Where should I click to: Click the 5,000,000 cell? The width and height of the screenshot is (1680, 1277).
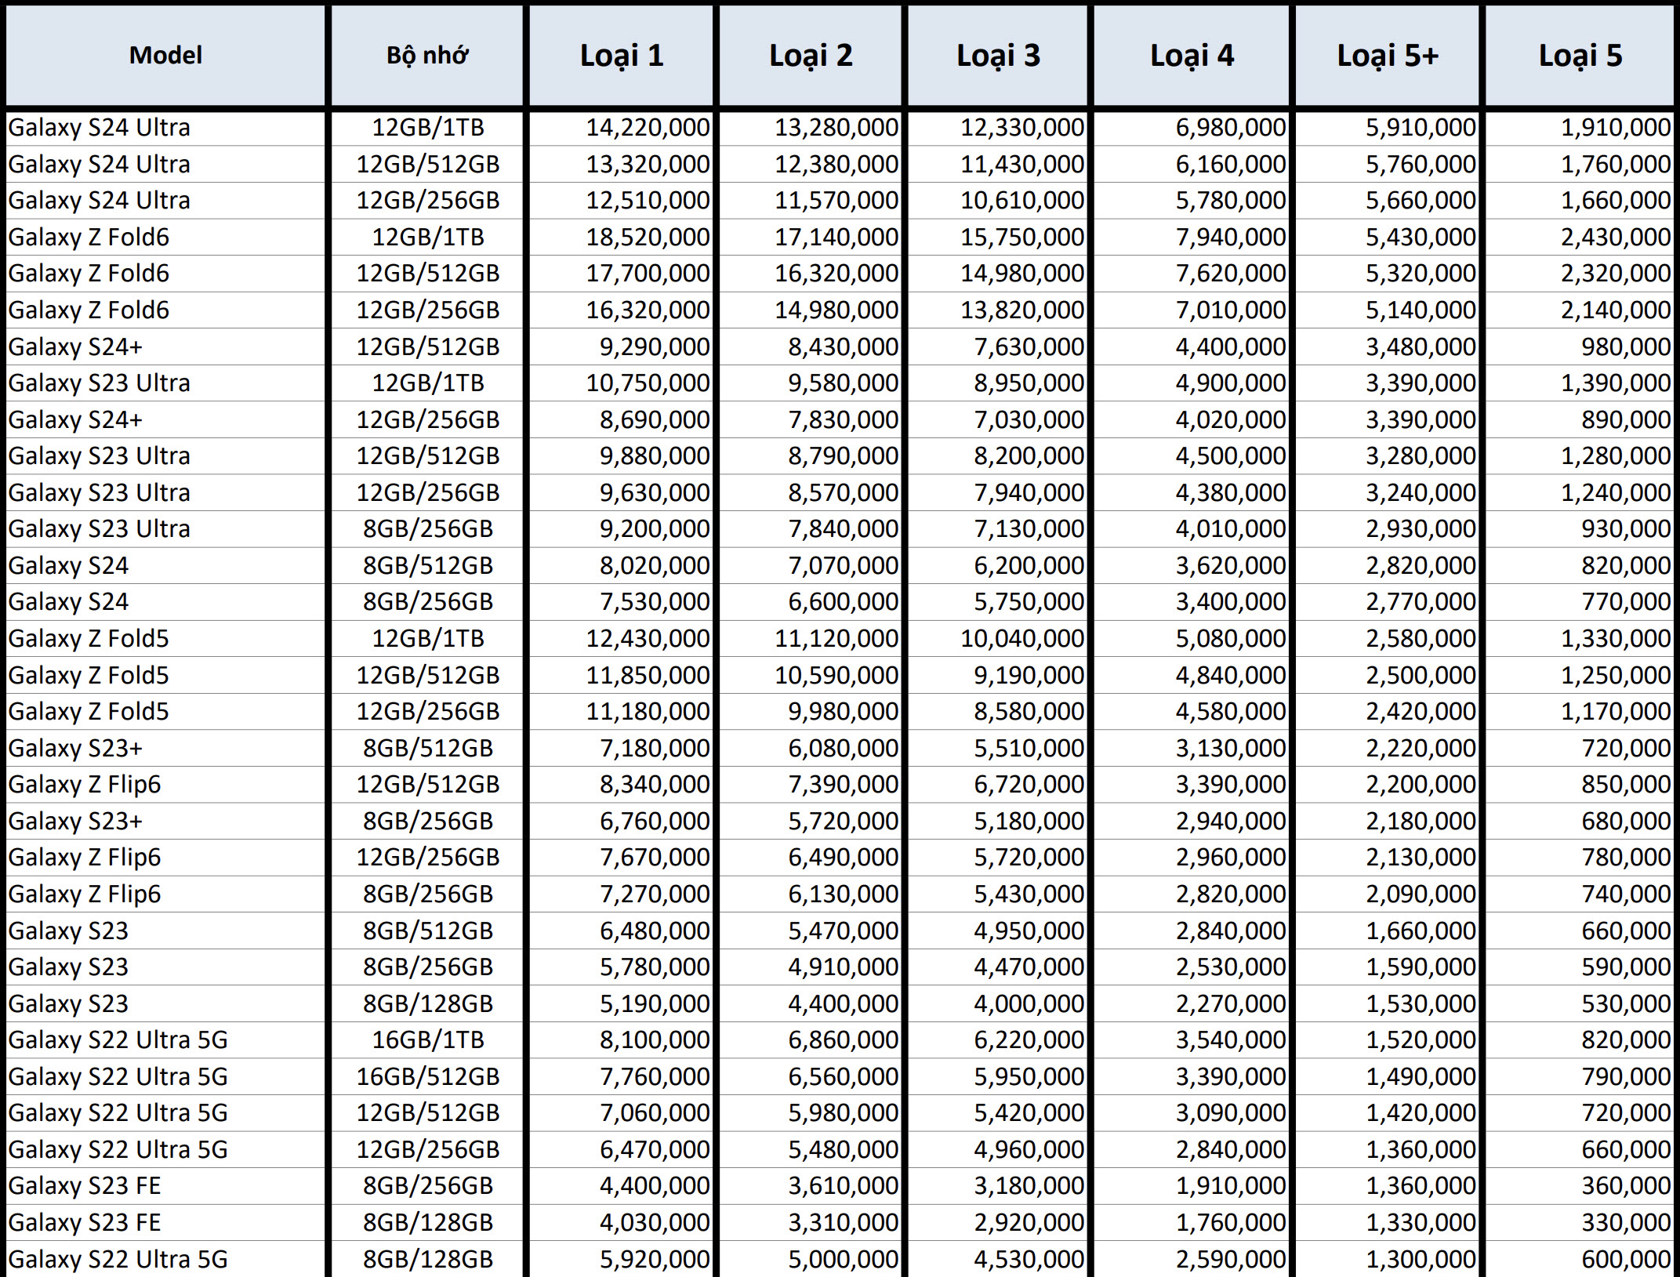811,1259
